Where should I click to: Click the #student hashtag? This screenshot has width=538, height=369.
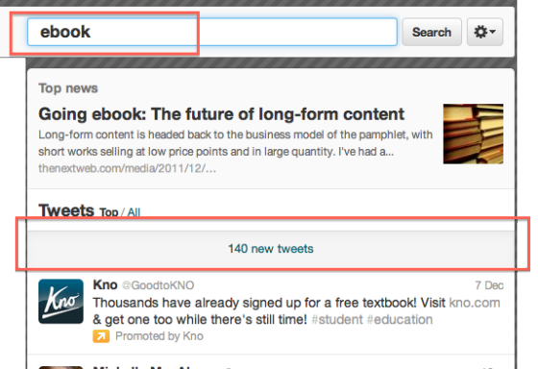[337, 320]
